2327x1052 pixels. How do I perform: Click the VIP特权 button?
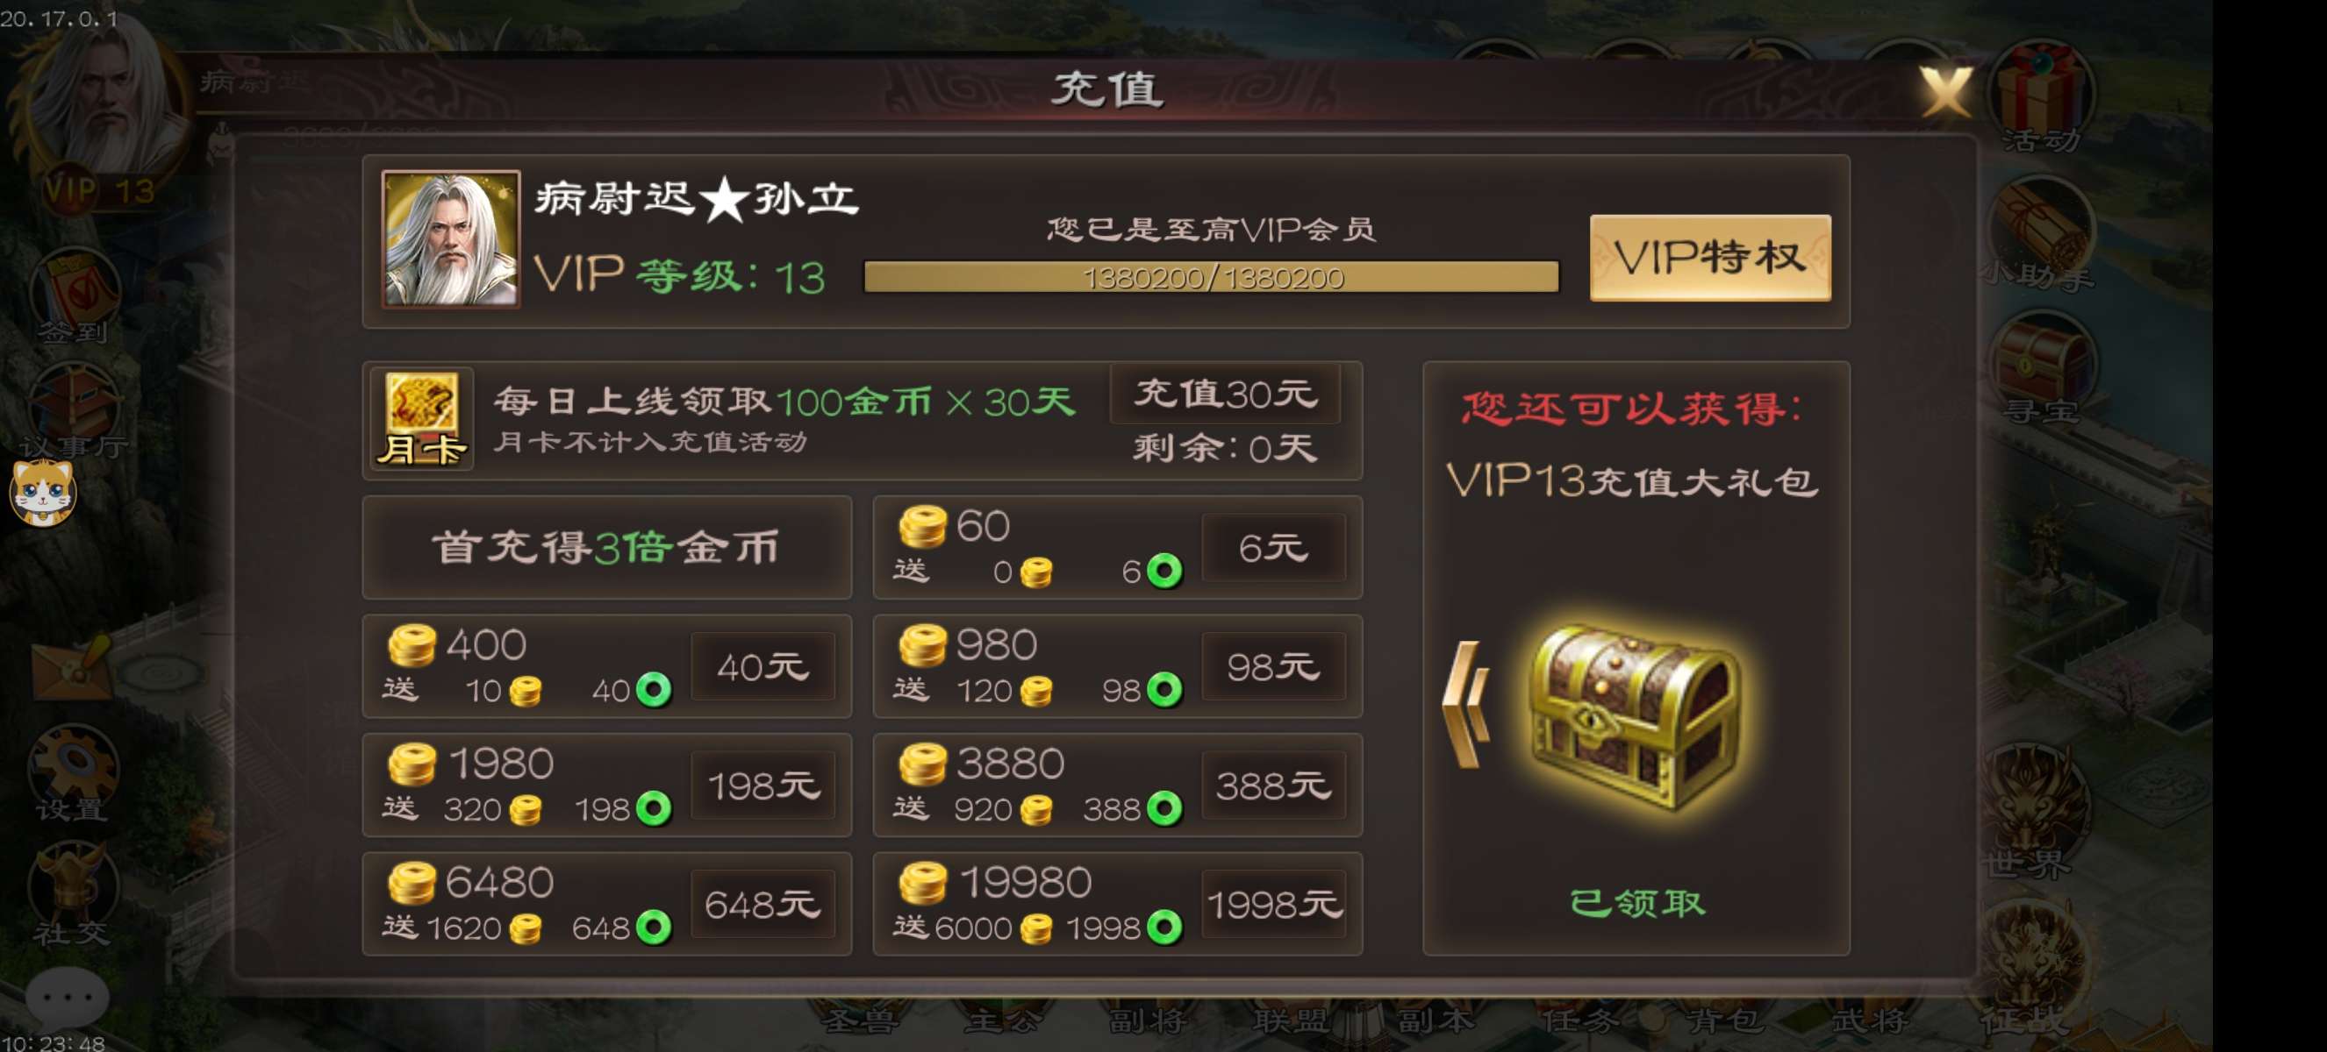point(1710,258)
